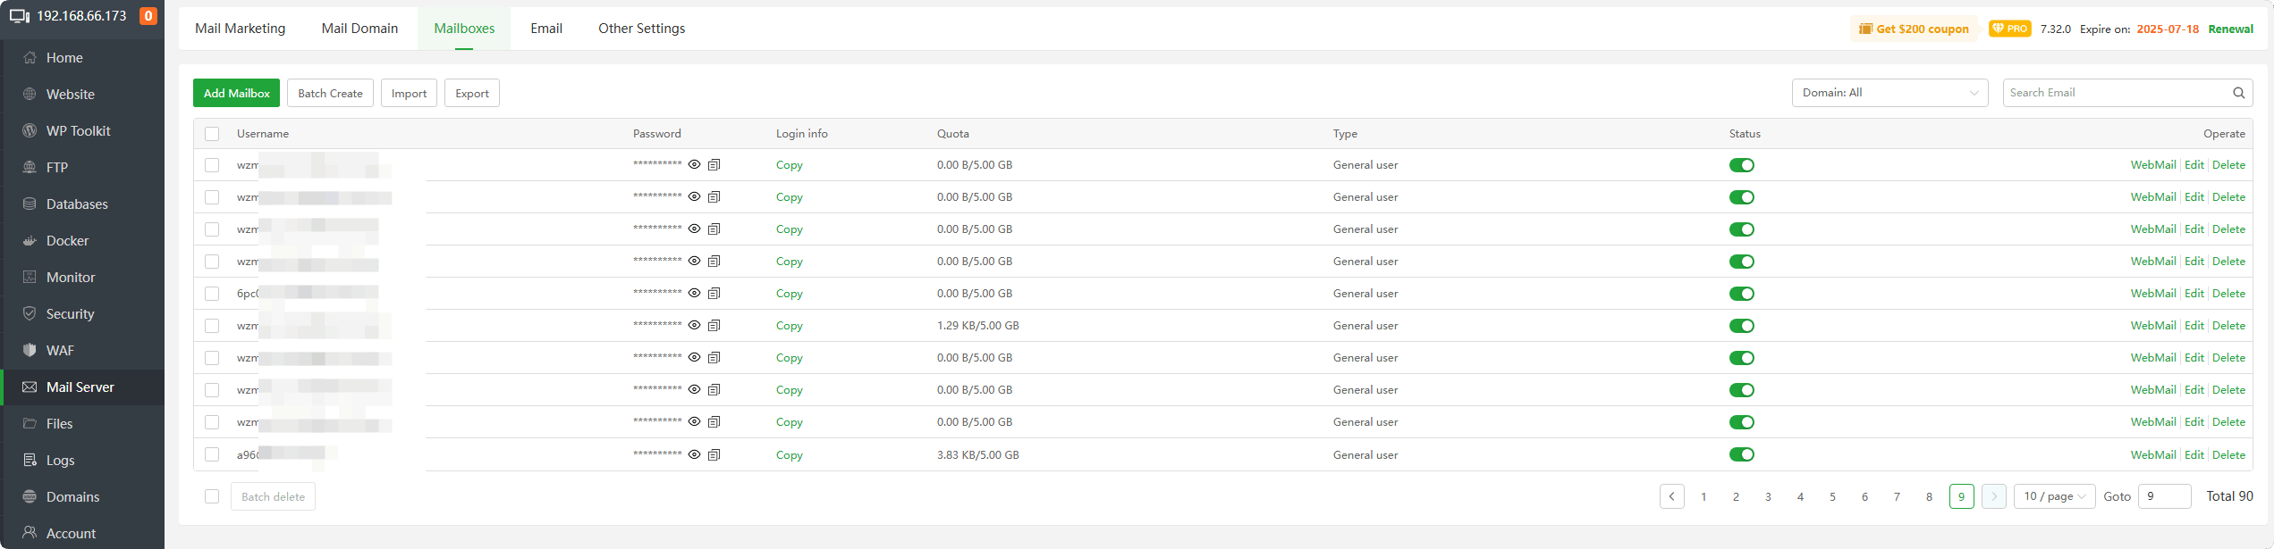Screen dimensions: 2274x549
Task: Expand the 10 / page dropdown
Action: coord(2053,496)
